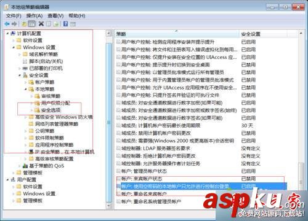Image resolution: width=308 pixels, height=221 pixels.
Task: Open the 文件(F) menu
Action: [14, 16]
